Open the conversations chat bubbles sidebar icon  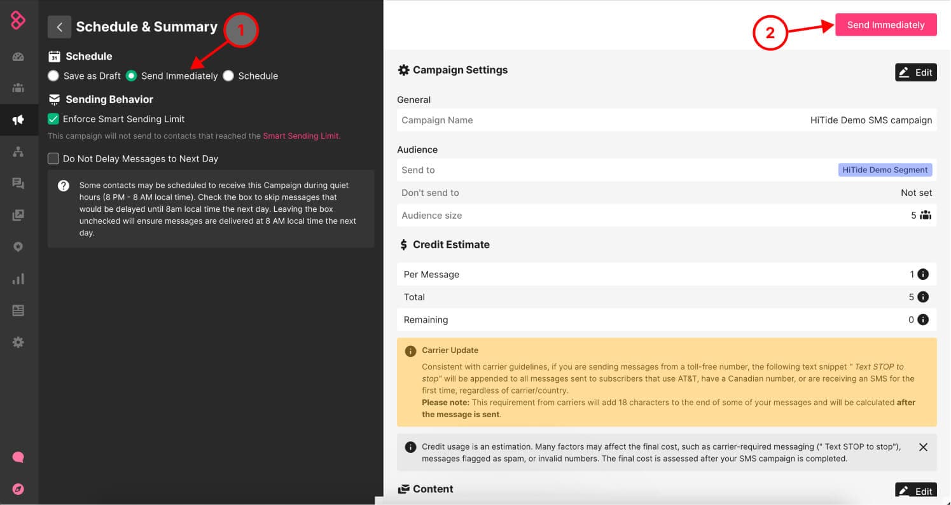(18, 184)
